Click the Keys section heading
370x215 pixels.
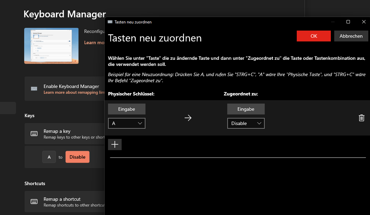click(x=30, y=115)
